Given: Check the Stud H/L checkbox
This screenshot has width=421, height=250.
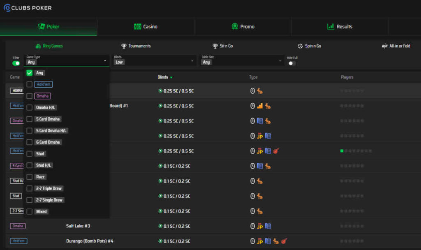Looking at the screenshot, I should pyautogui.click(x=29, y=165).
